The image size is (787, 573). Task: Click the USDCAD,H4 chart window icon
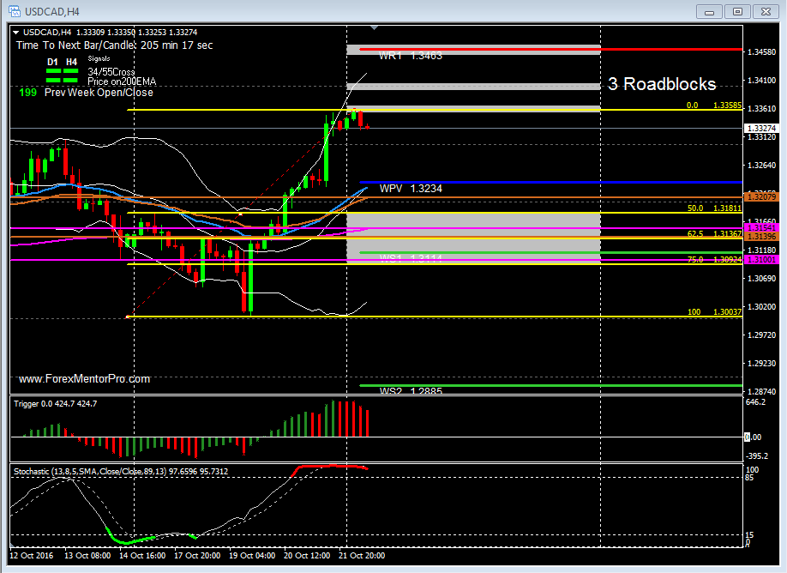click(15, 11)
